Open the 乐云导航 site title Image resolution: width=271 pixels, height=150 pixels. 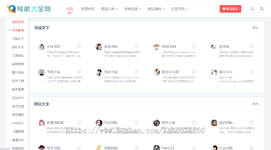point(226,148)
